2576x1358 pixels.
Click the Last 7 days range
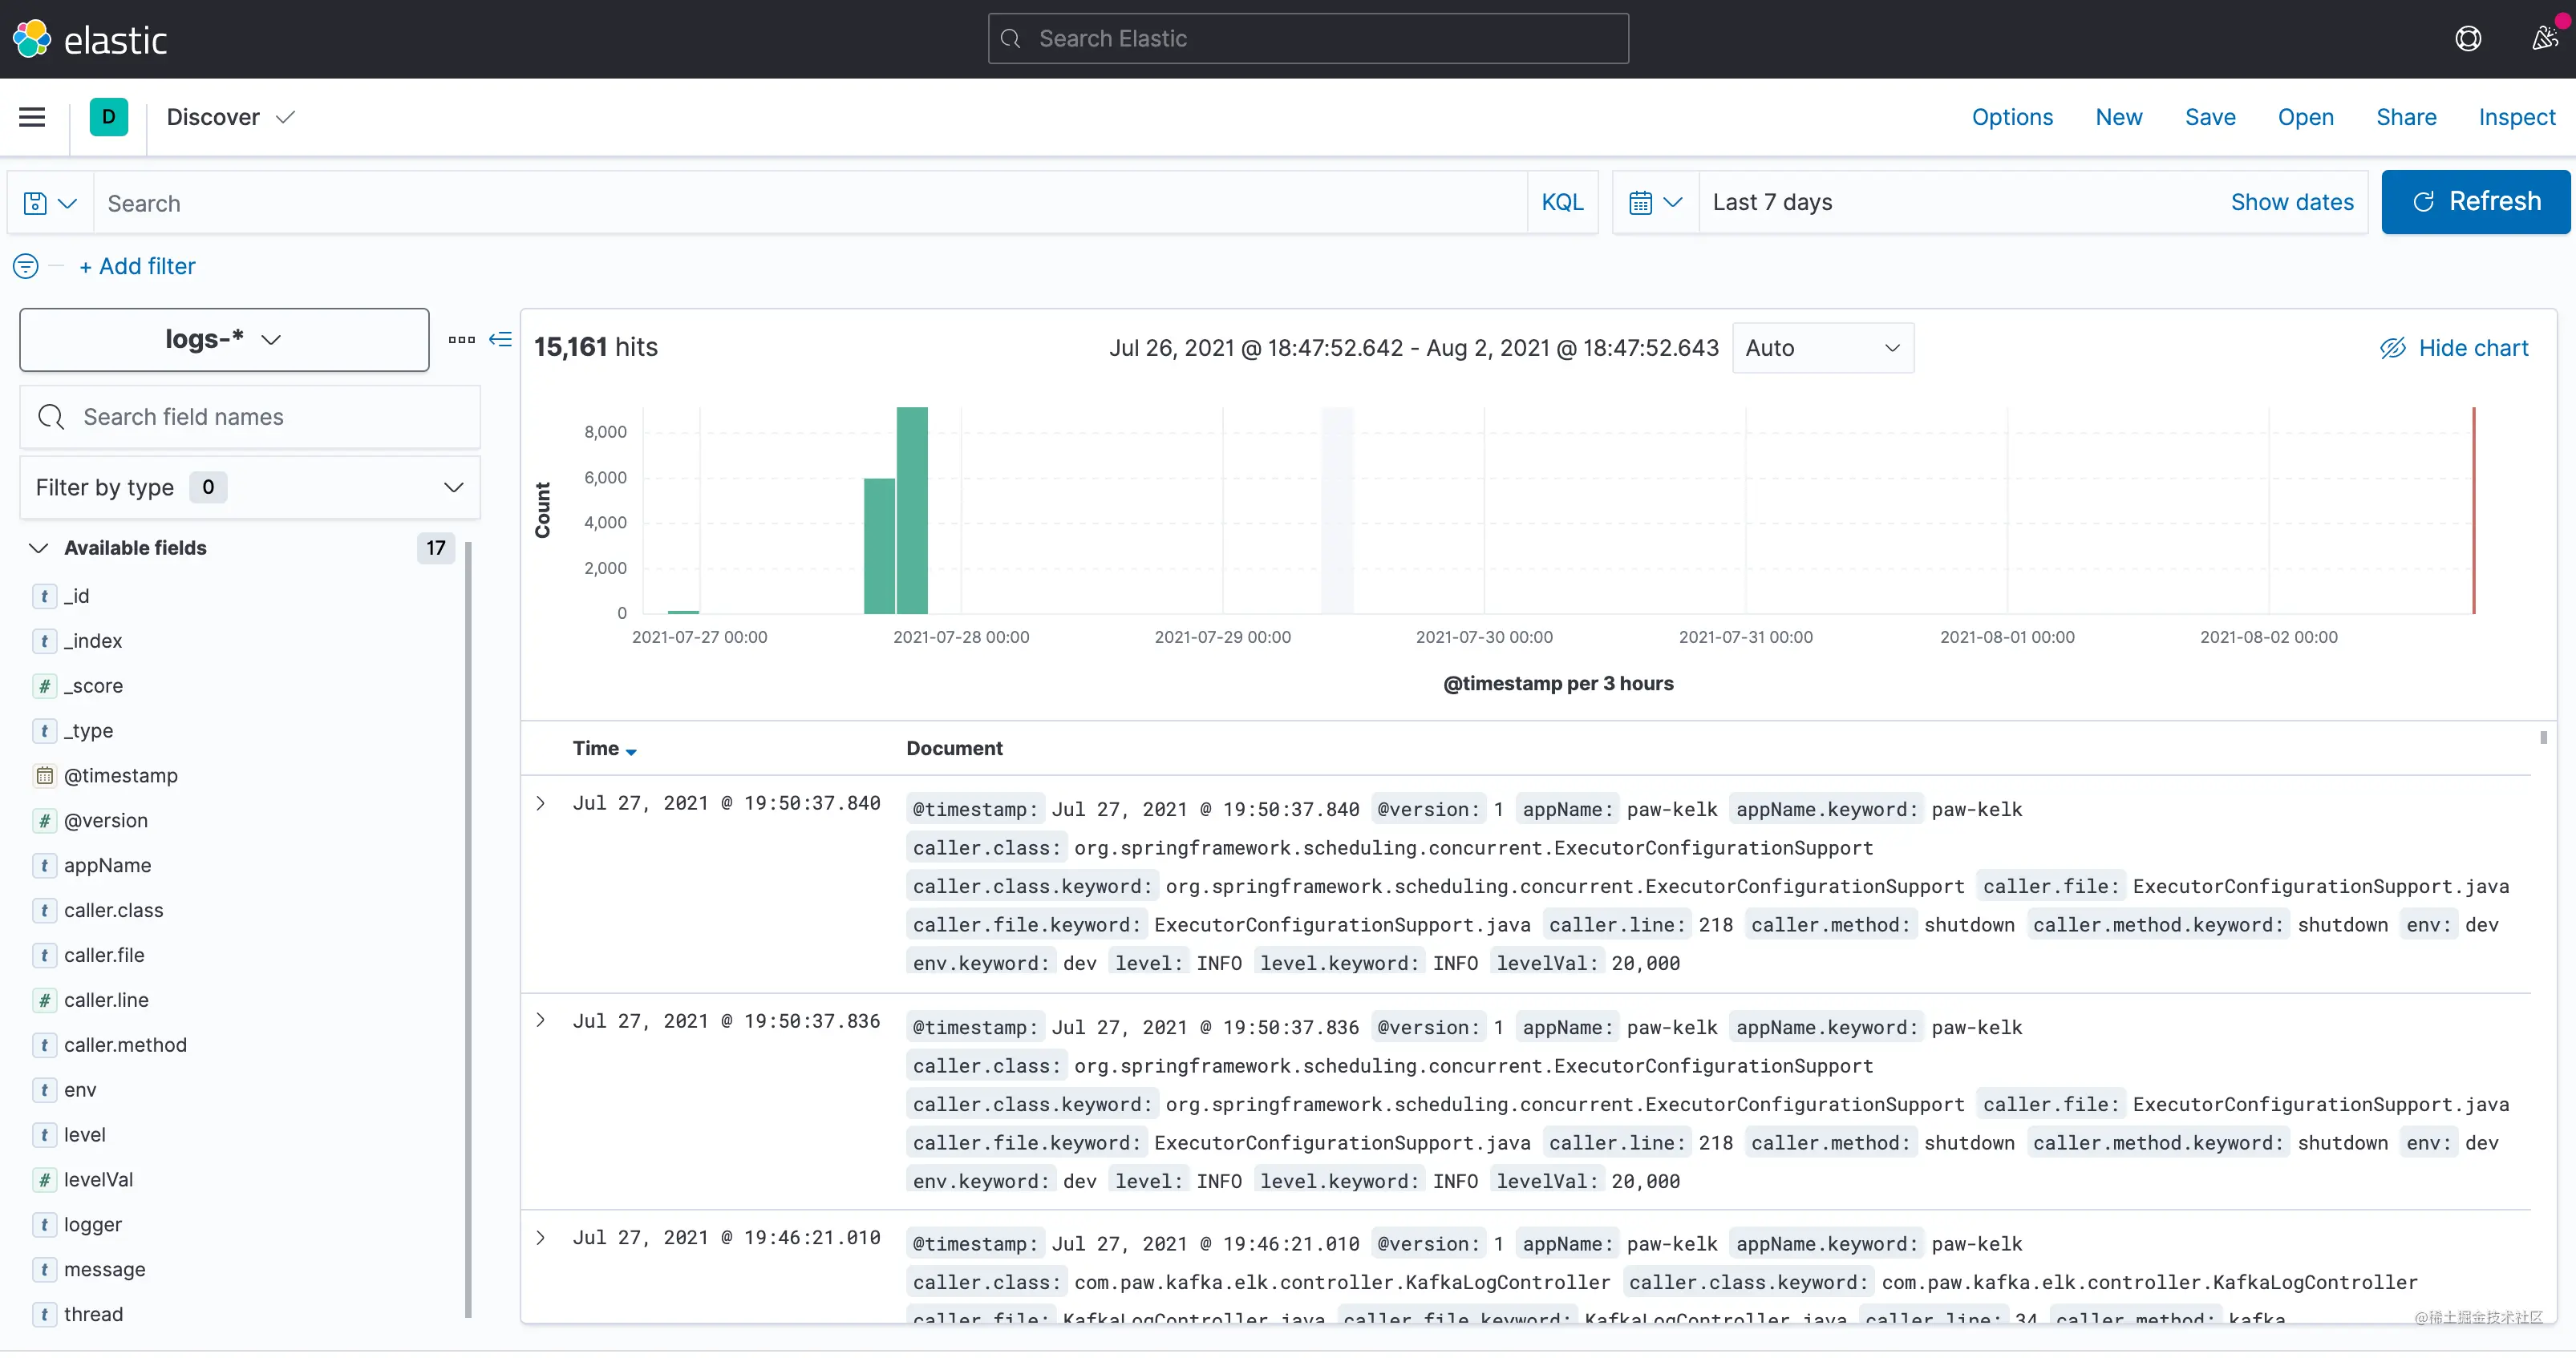point(1772,202)
